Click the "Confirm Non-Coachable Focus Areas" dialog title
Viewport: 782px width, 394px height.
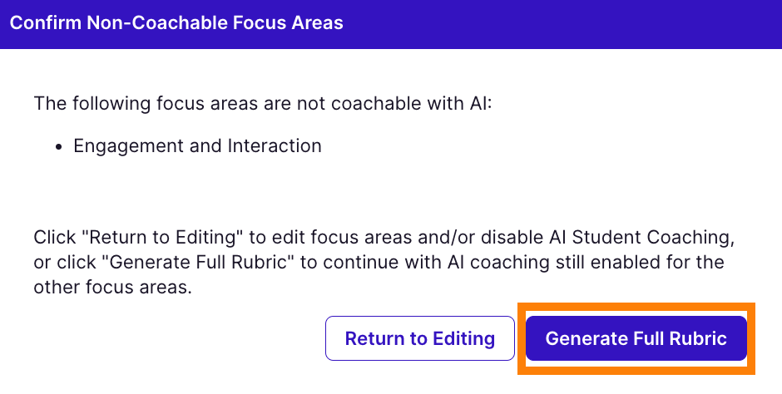click(x=176, y=22)
